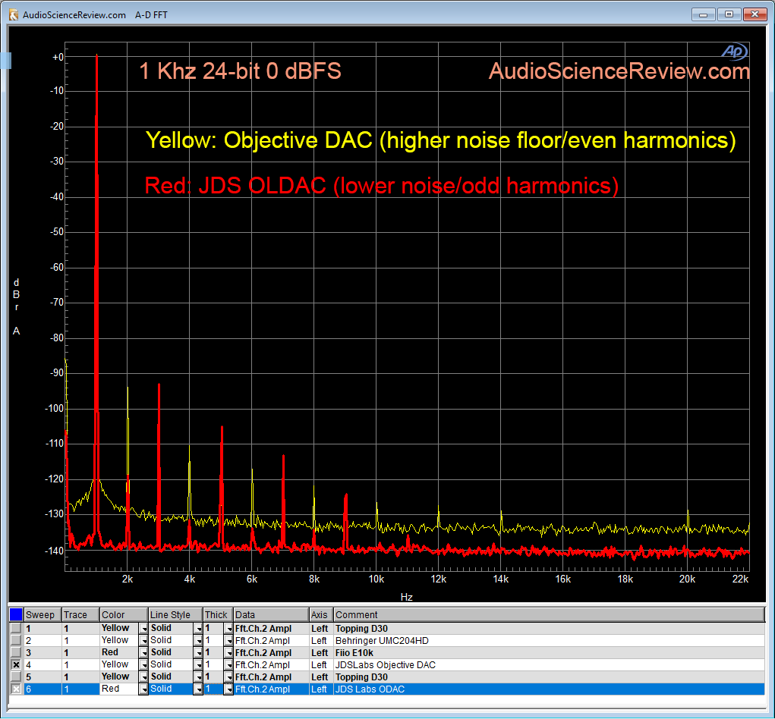Open Thick dropdown for Behringer UMC204HD row
775x719 pixels.
(228, 640)
